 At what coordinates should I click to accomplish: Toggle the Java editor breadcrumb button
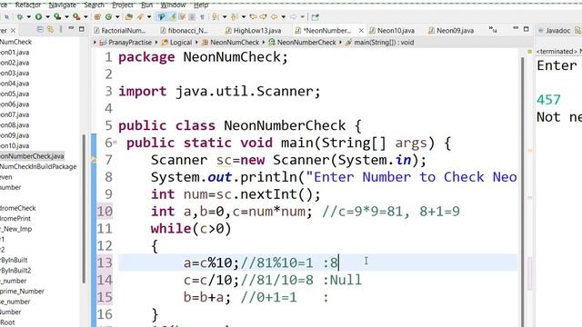coord(162,16)
